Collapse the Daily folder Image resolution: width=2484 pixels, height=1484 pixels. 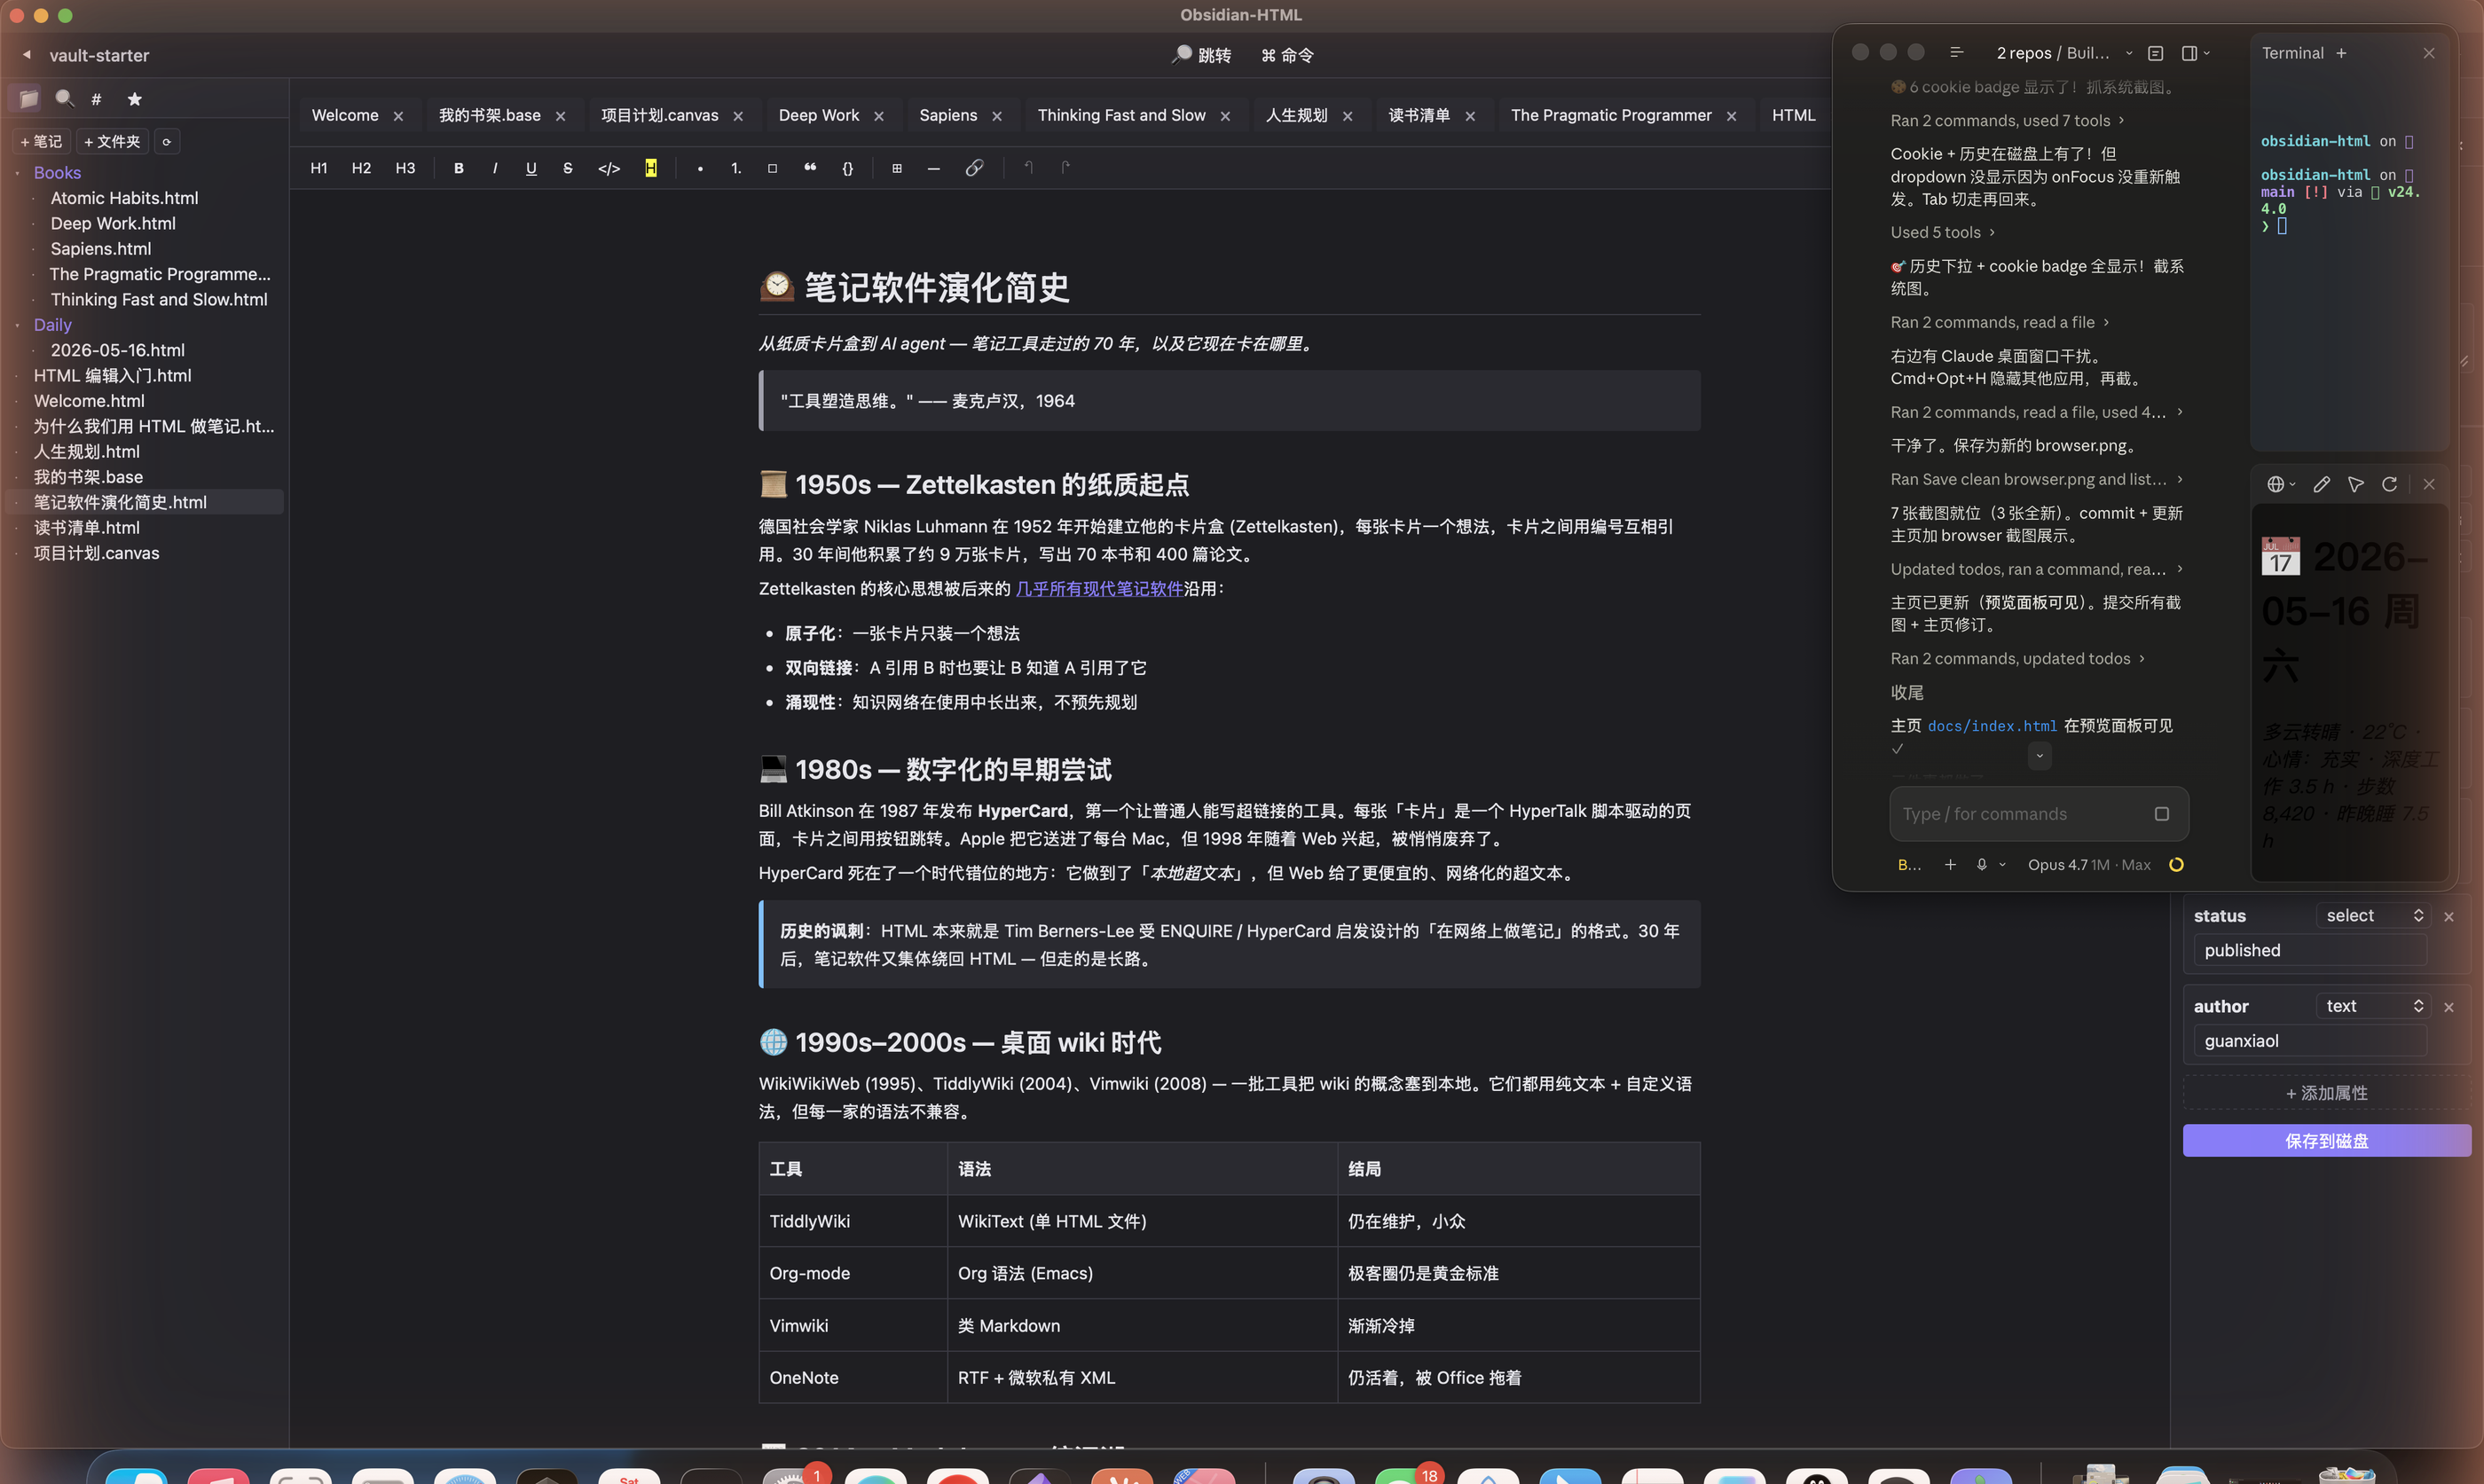(52, 325)
